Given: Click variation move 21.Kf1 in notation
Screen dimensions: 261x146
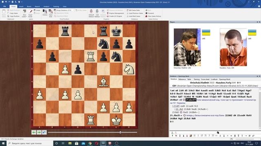Looking at the screenshot, I should [x=177, y=106].
